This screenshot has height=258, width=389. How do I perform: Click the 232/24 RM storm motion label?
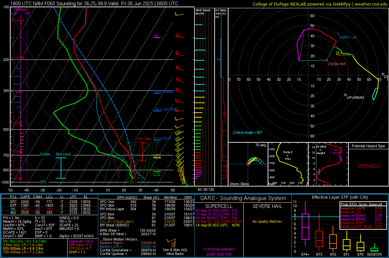click(x=336, y=64)
